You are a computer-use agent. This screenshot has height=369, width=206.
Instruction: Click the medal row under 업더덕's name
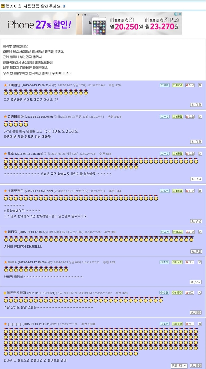coord(99,239)
